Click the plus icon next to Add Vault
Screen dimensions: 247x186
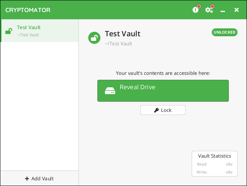[27, 178]
